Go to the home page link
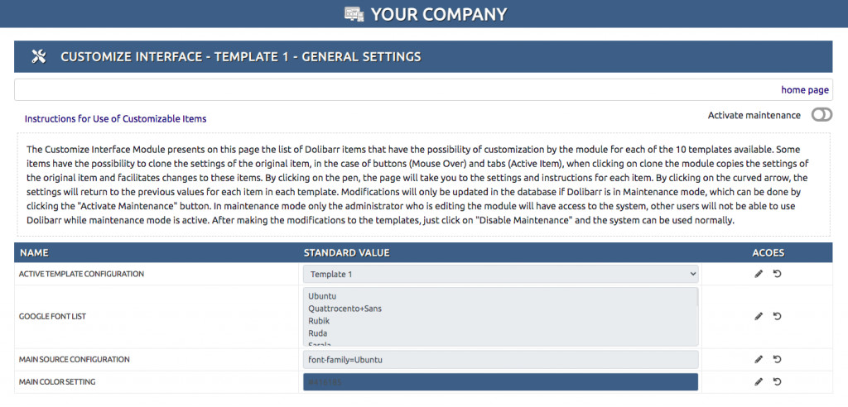 804,89
